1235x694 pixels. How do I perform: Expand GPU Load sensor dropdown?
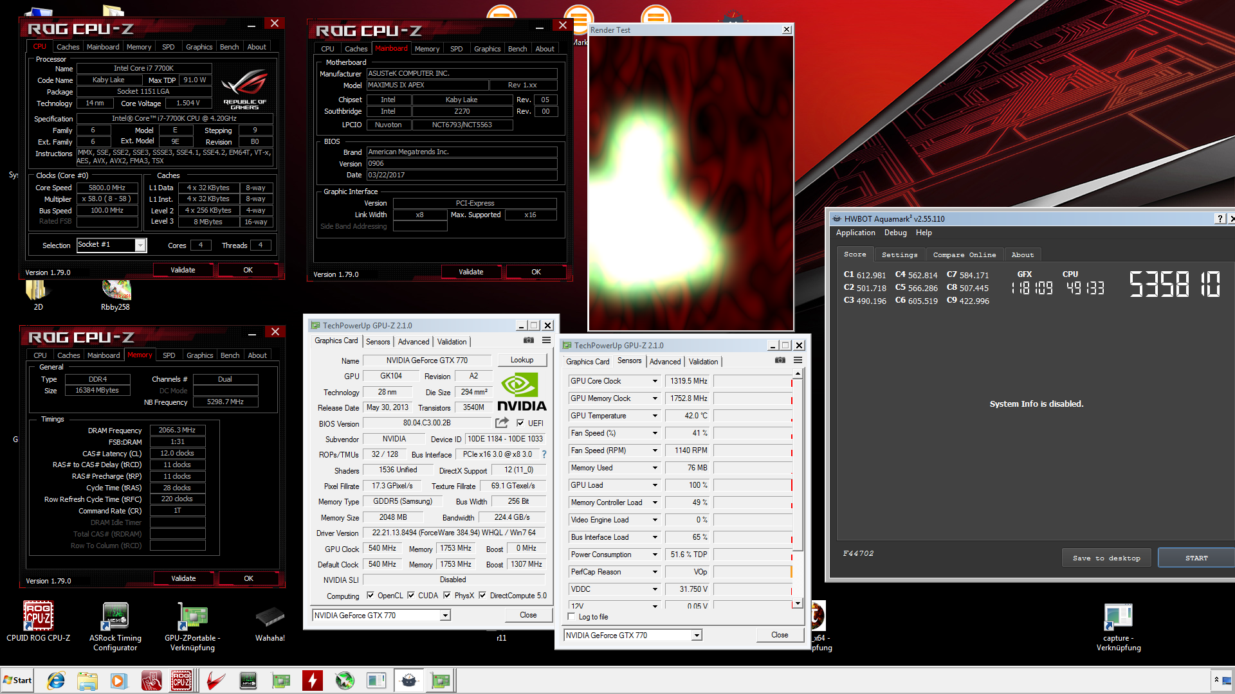tap(655, 485)
